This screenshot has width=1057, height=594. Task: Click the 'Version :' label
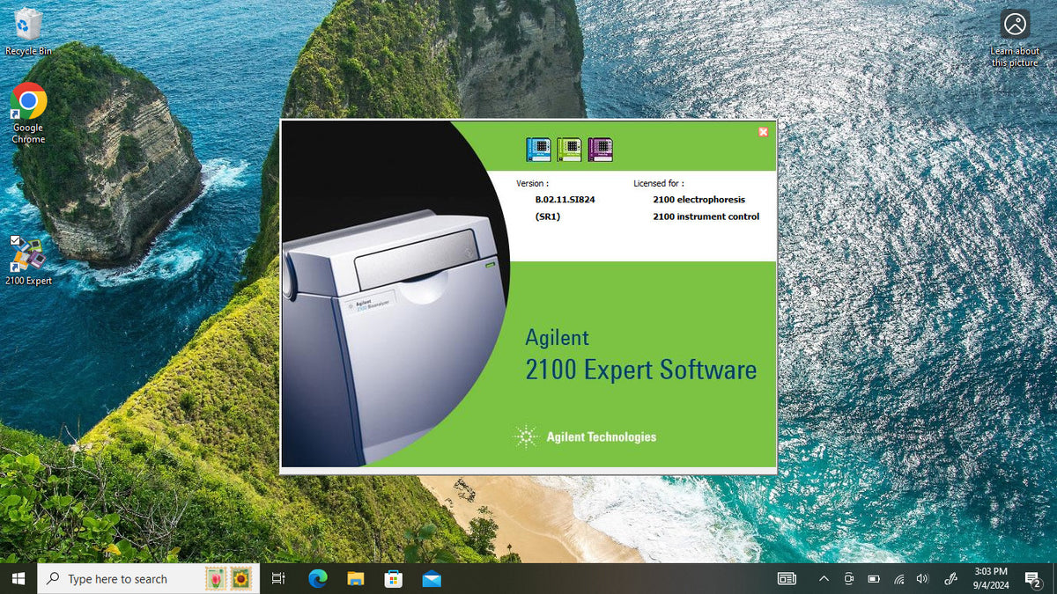click(x=532, y=183)
